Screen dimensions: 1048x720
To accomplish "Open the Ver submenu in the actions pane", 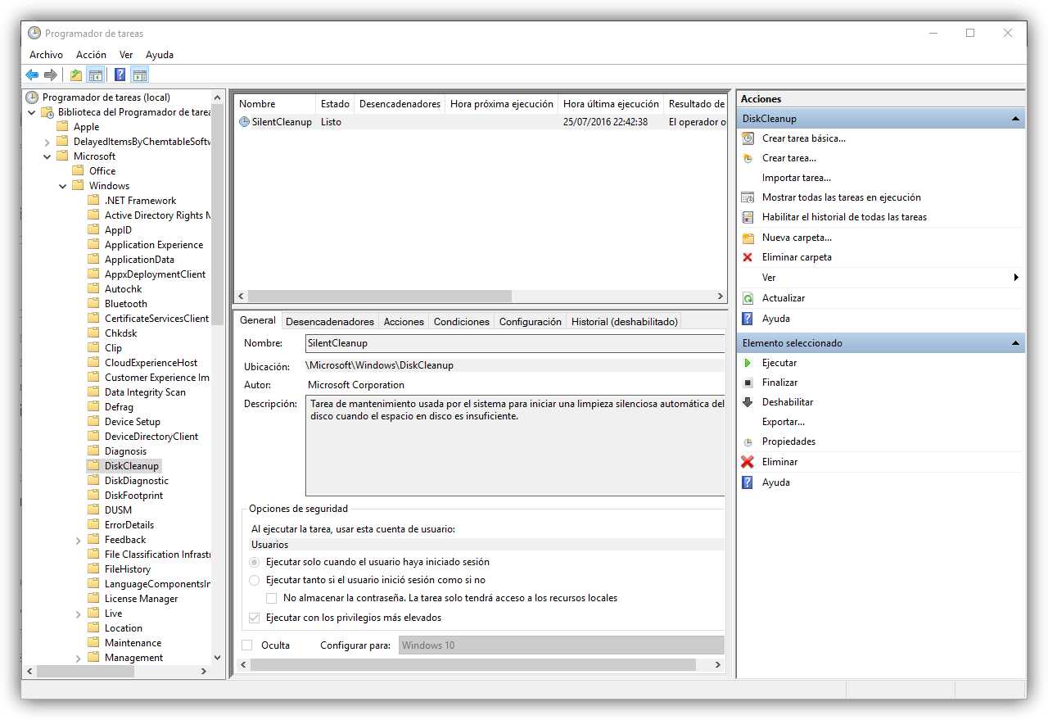I will click(880, 278).
